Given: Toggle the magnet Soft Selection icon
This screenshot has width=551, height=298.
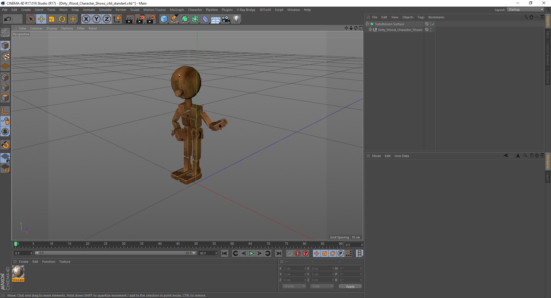Looking at the screenshot, I should (x=5, y=145).
